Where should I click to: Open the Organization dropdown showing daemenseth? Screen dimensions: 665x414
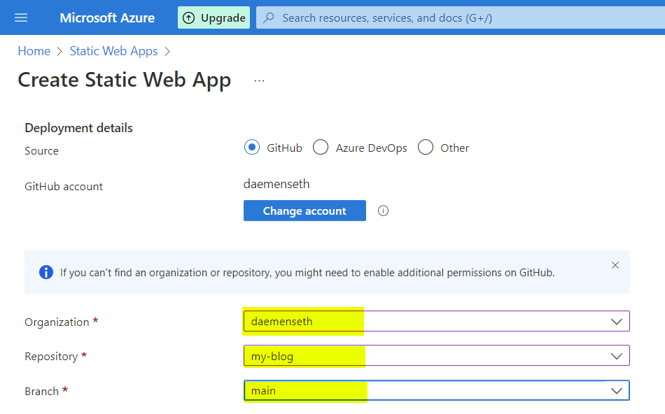tap(436, 321)
